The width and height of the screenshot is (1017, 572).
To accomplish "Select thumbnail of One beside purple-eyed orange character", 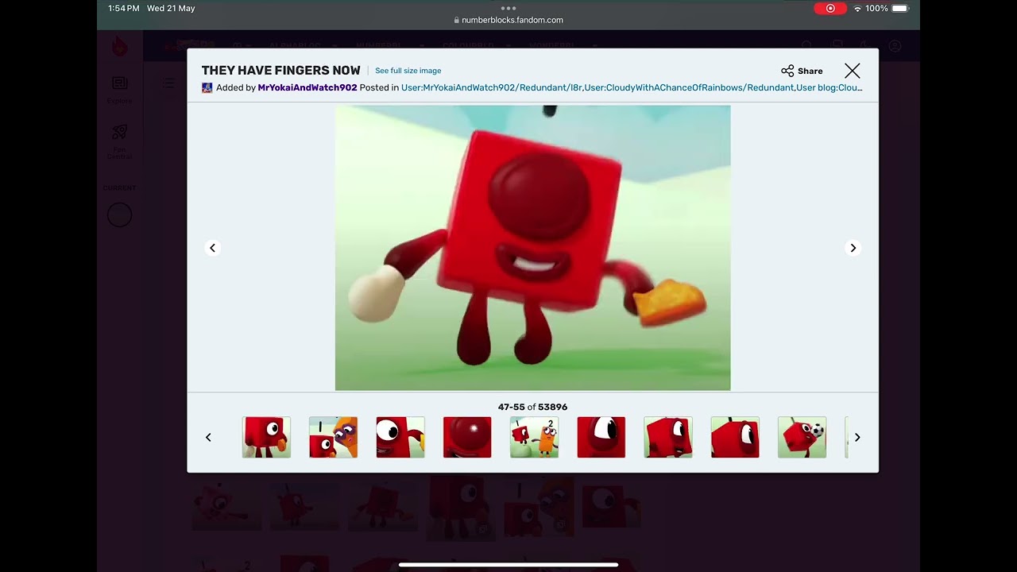I will click(333, 437).
